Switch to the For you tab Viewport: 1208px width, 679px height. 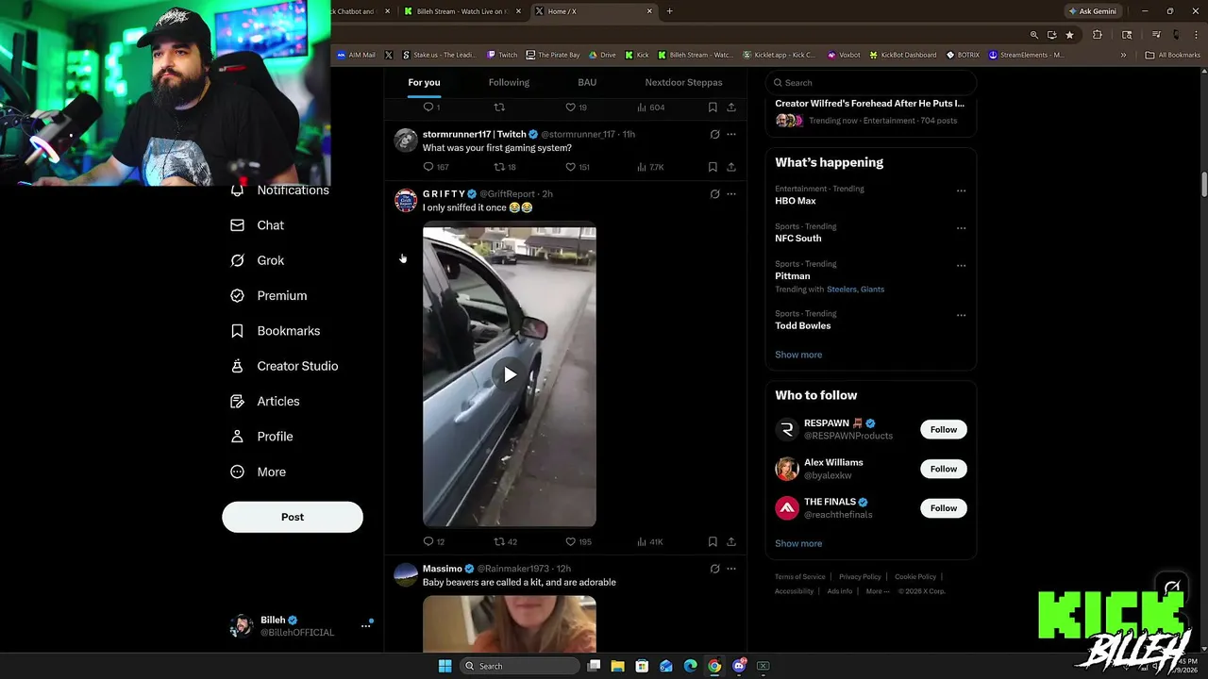coord(424,82)
